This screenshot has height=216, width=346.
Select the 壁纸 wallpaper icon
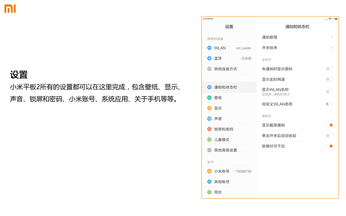[x=210, y=98]
